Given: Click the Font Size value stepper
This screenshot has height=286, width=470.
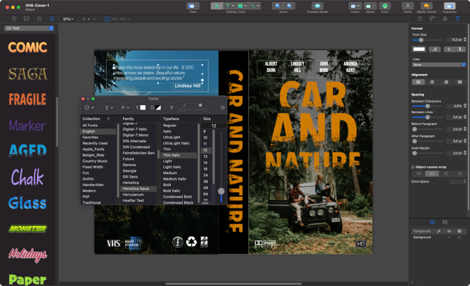Looking at the screenshot, I should 465,40.
